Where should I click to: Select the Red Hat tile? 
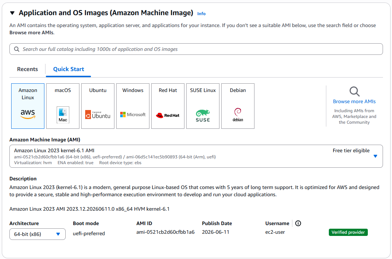[x=168, y=106]
